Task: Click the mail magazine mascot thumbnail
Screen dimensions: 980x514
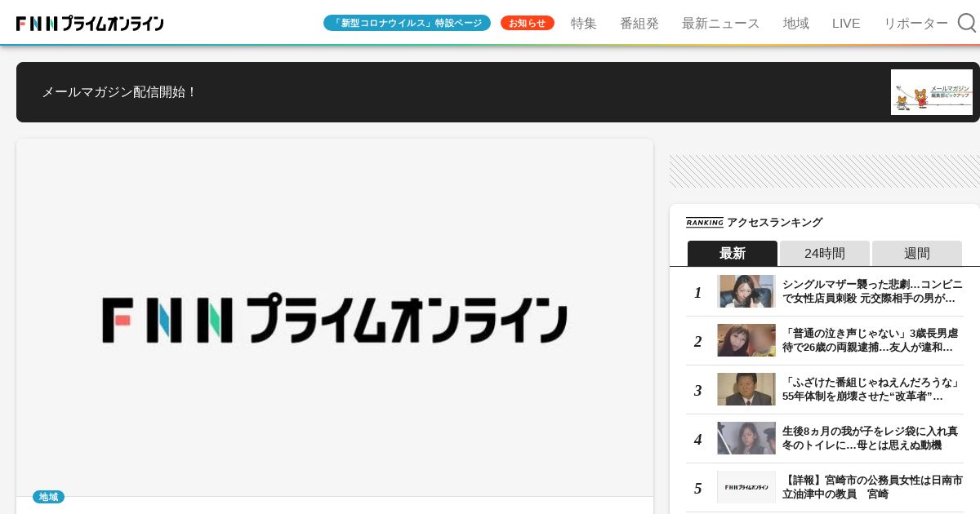Action: pyautogui.click(x=932, y=92)
